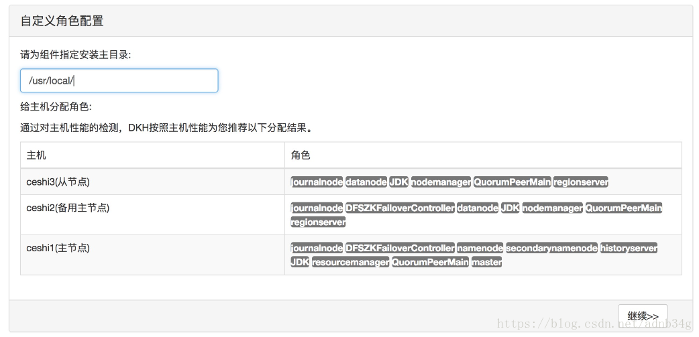Screen dimensions: 699x337
Task: Click ceshi2's nodemanager role tag
Action: [x=552, y=208]
